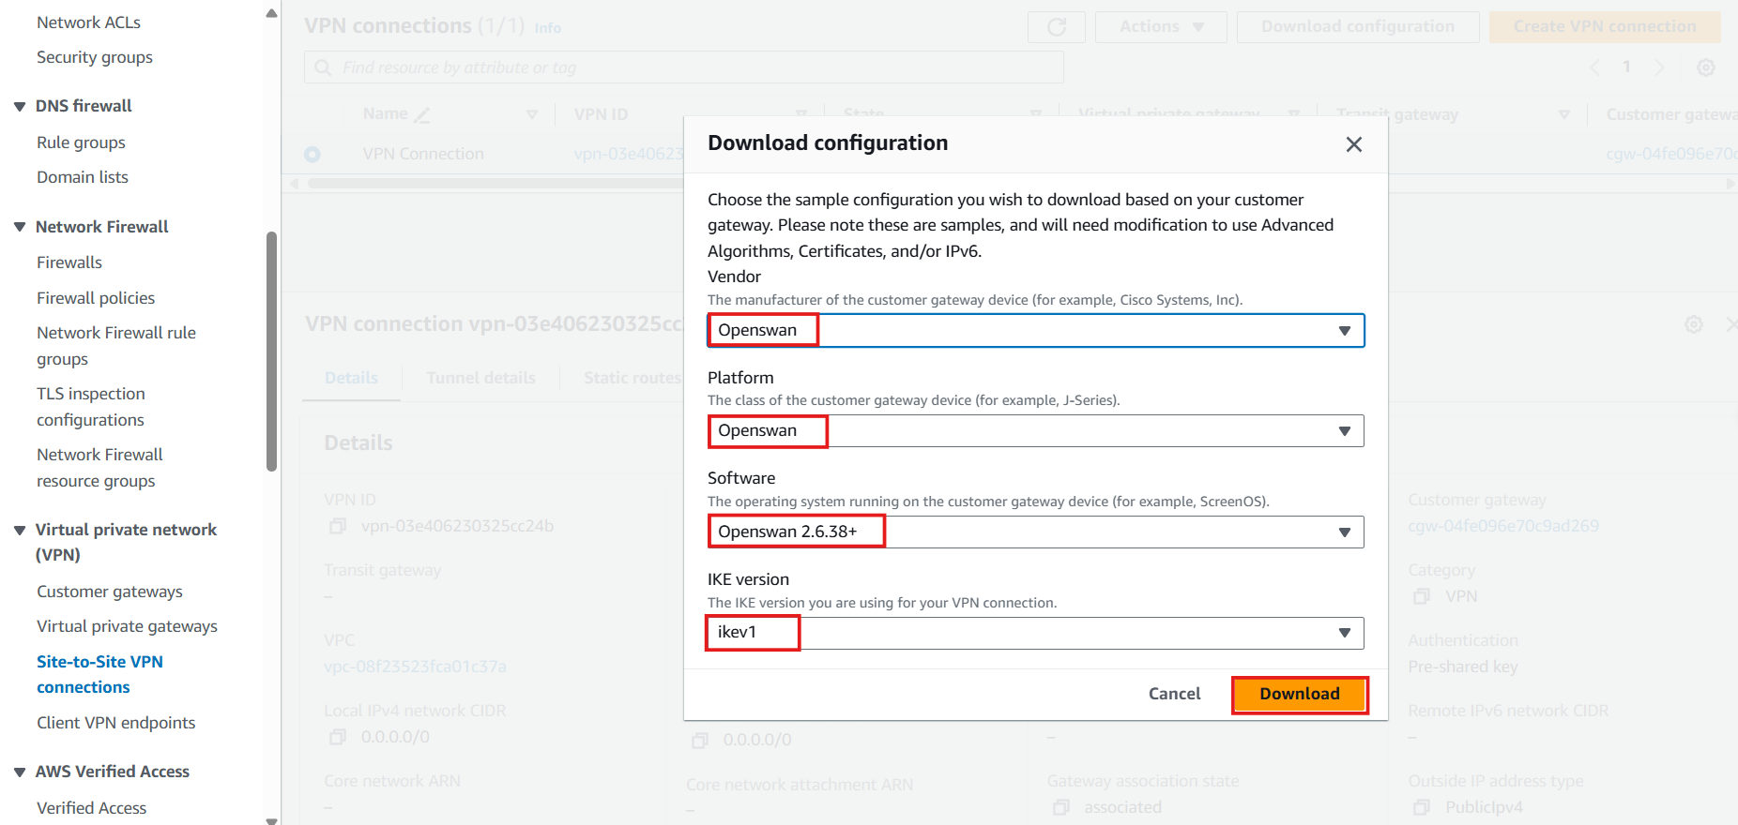Image resolution: width=1738 pixels, height=825 pixels.
Task: Click the table horizontal scrollbar
Action: tap(495, 184)
